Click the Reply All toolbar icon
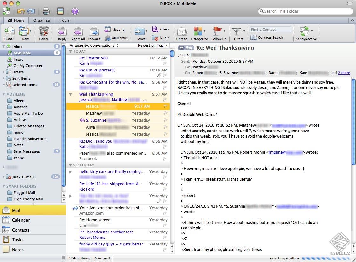This screenshot has width=356, height=262. point(78,31)
